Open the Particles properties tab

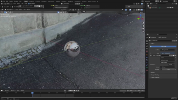pos(147,60)
